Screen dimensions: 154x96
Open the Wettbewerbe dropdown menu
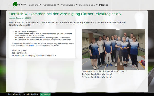[69, 5]
